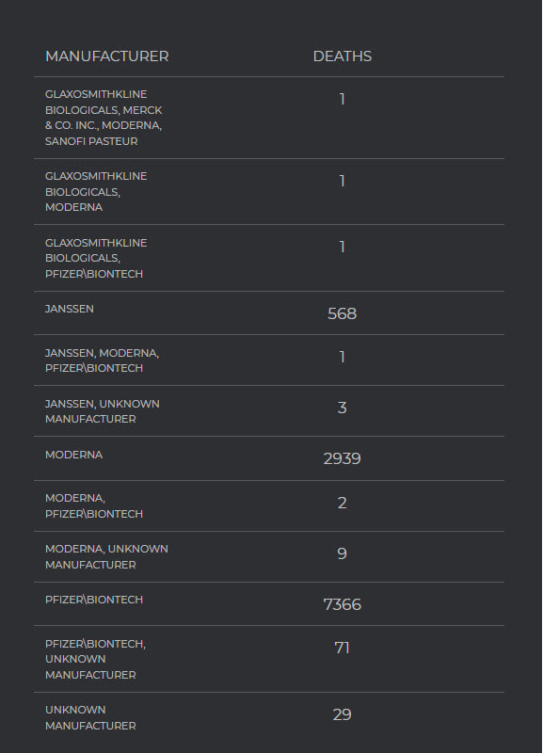The image size is (543, 753).
Task: Select the PFIZER\BIONTECH only row label
Action: (x=94, y=600)
